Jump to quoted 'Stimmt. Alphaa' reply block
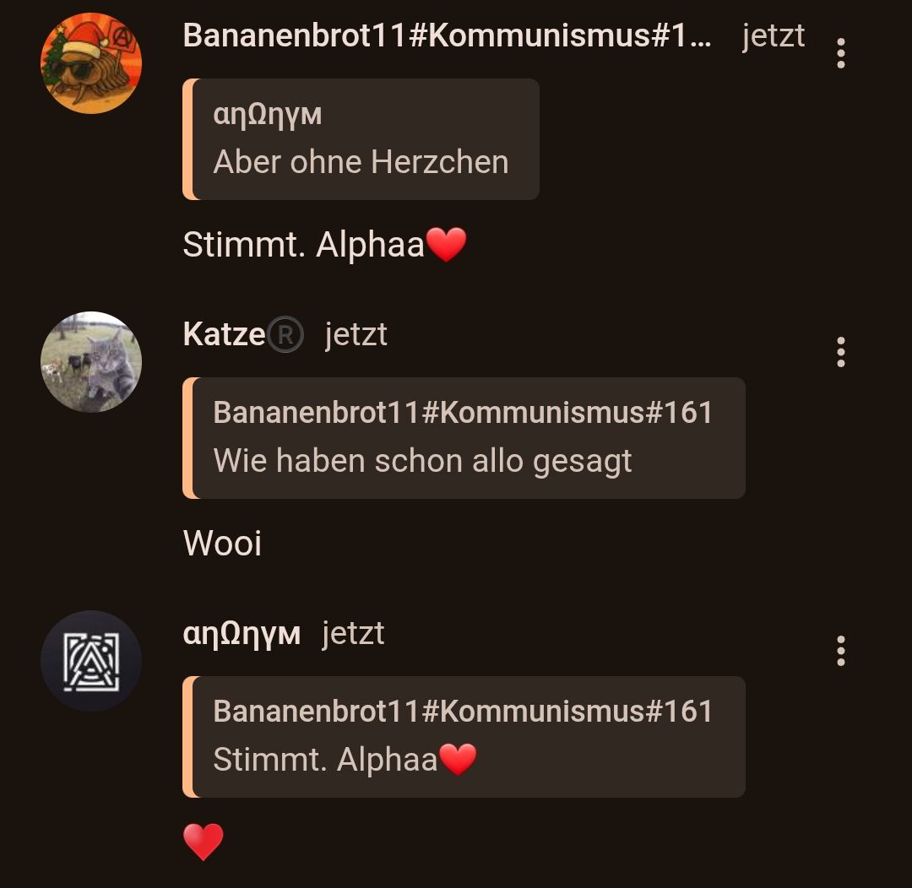This screenshot has height=888, width=912. point(464,737)
